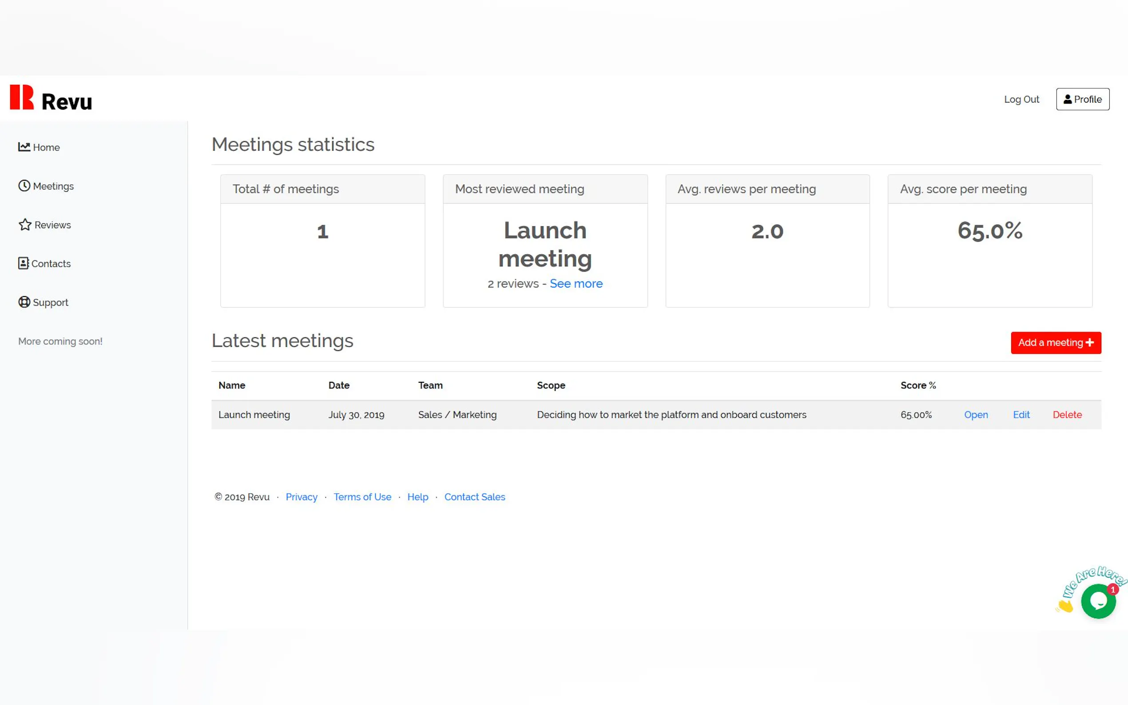Click the Score % column header

point(917,385)
